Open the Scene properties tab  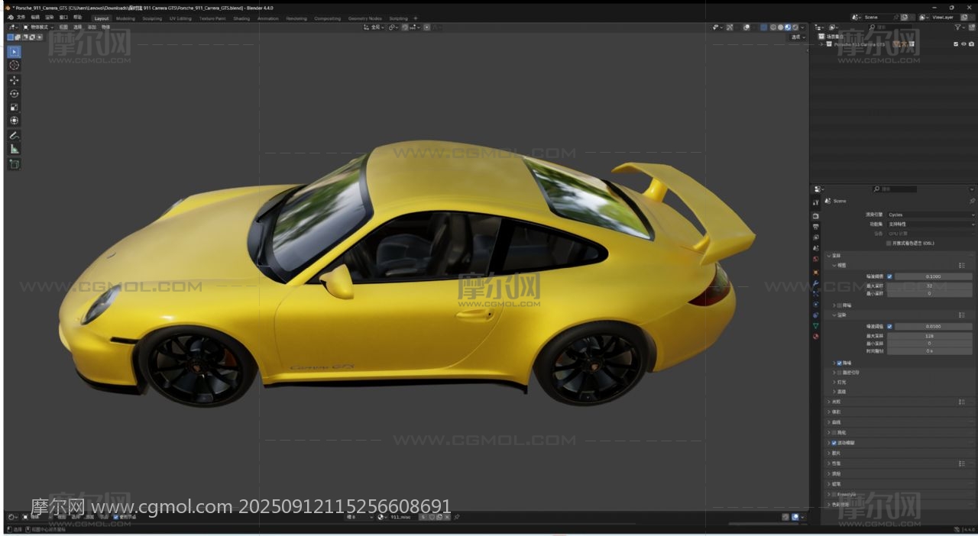coord(816,248)
